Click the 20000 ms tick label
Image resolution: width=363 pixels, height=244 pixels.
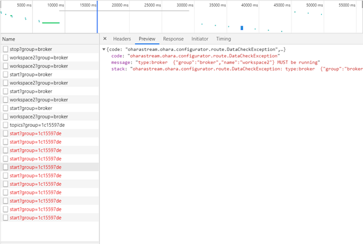(120, 5)
